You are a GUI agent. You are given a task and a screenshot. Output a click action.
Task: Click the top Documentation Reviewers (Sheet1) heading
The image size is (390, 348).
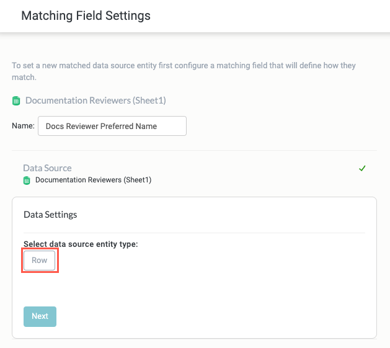[x=95, y=100]
